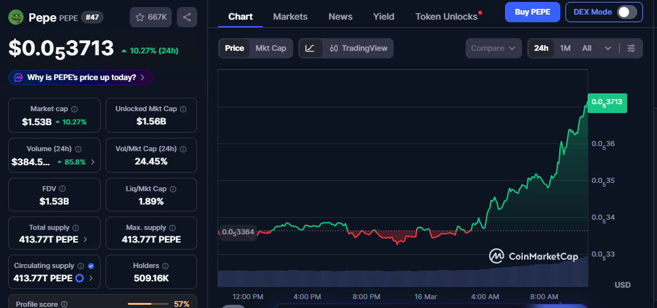
Task: Click info icon next to Liq/Mkt Cap
Action: 173,189
